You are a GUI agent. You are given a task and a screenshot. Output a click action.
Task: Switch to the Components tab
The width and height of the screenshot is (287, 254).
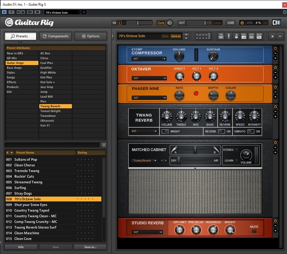tap(55, 36)
